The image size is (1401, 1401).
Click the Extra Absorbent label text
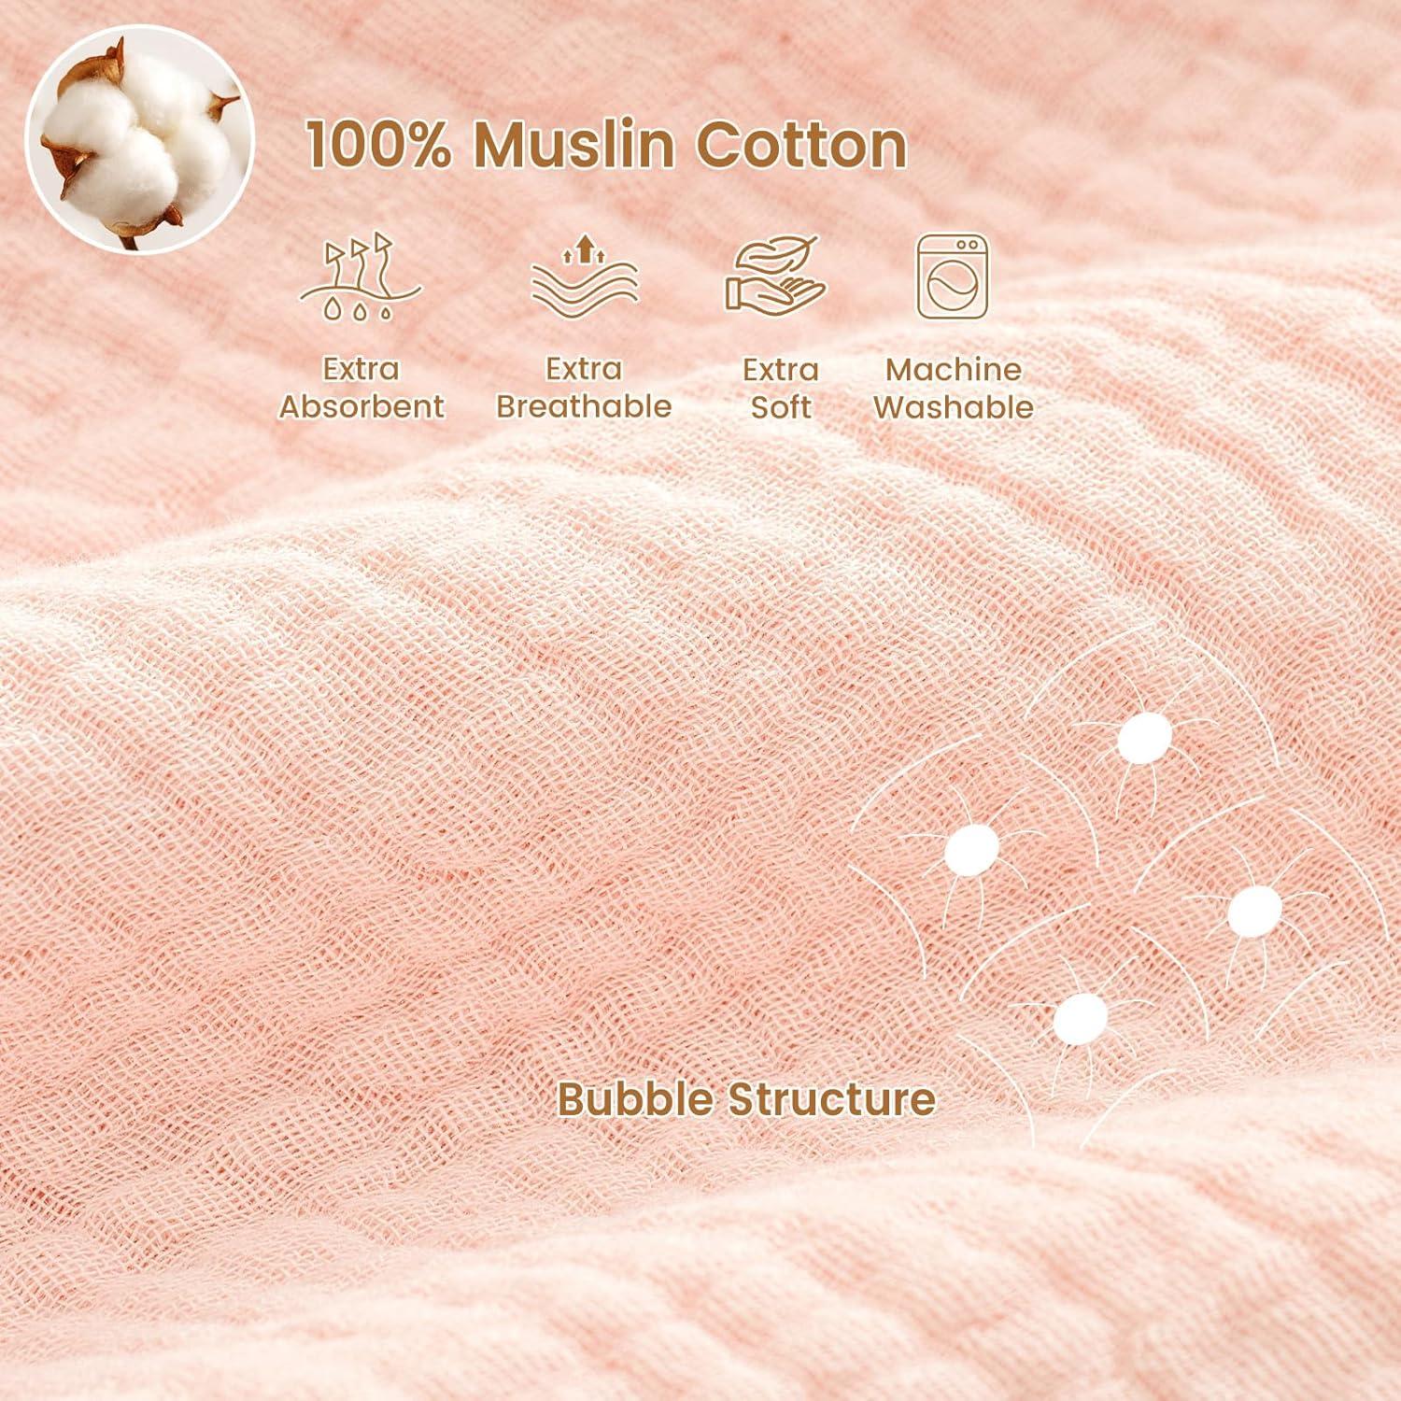pos(361,388)
